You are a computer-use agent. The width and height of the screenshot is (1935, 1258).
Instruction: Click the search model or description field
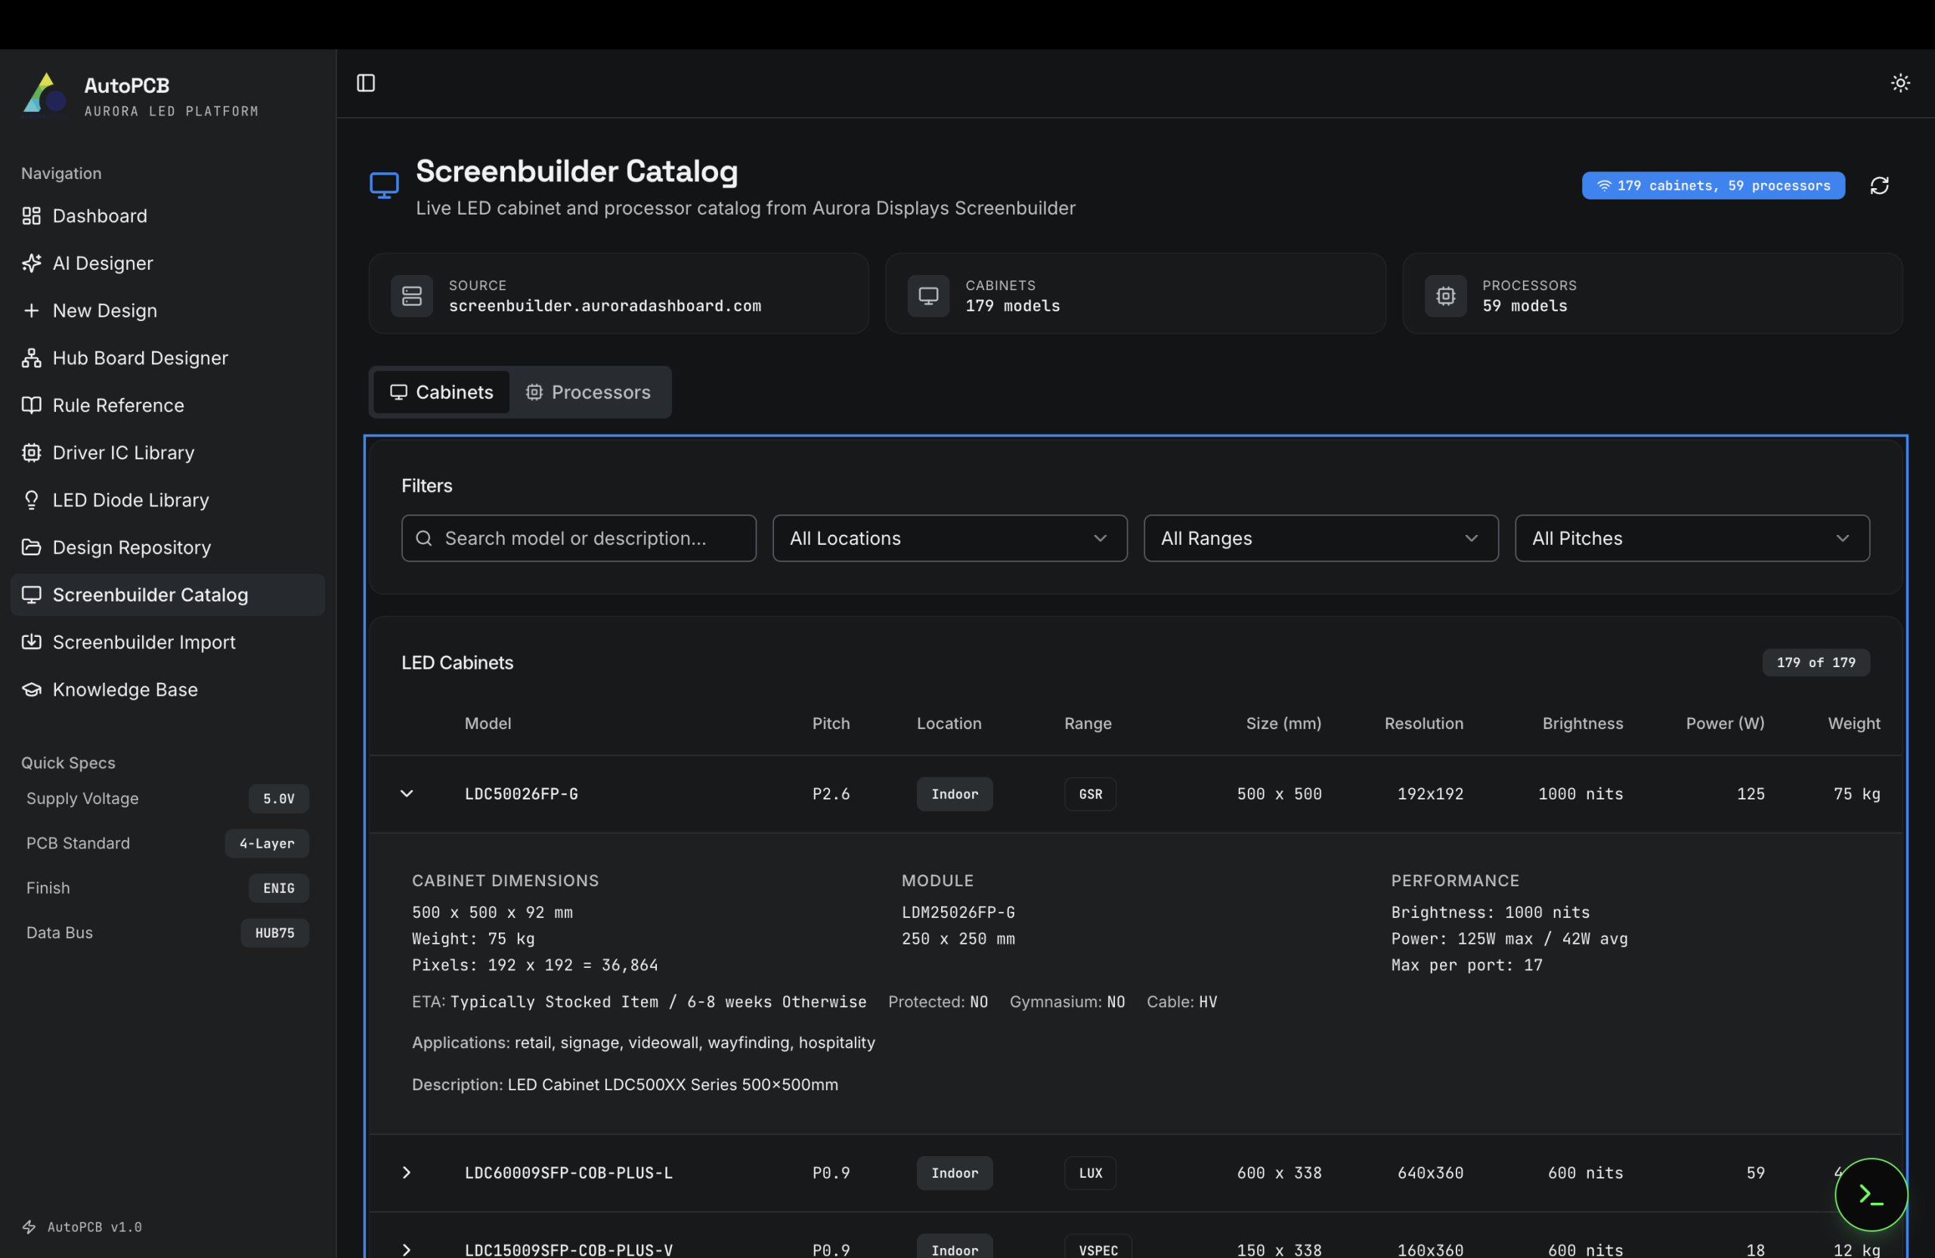click(x=578, y=538)
